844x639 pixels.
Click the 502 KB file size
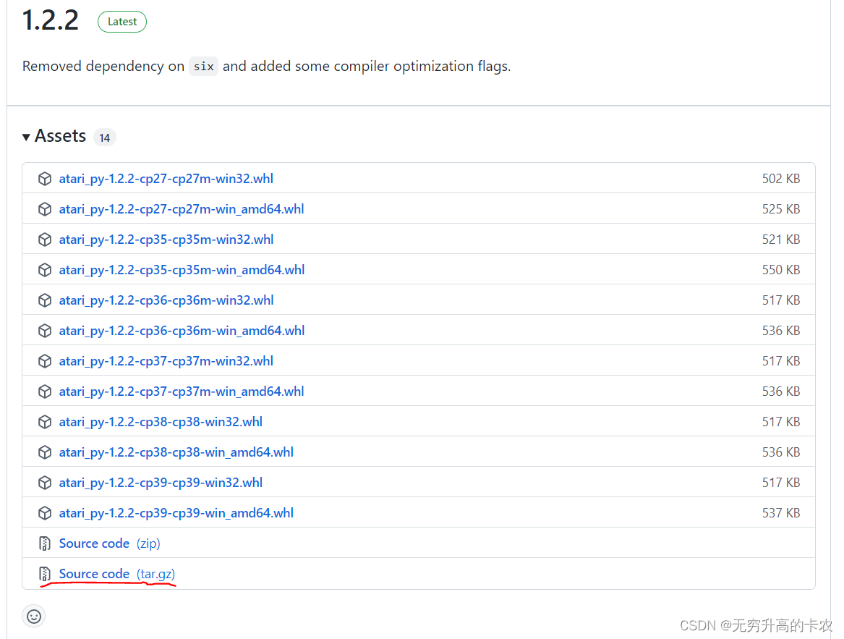coord(780,178)
